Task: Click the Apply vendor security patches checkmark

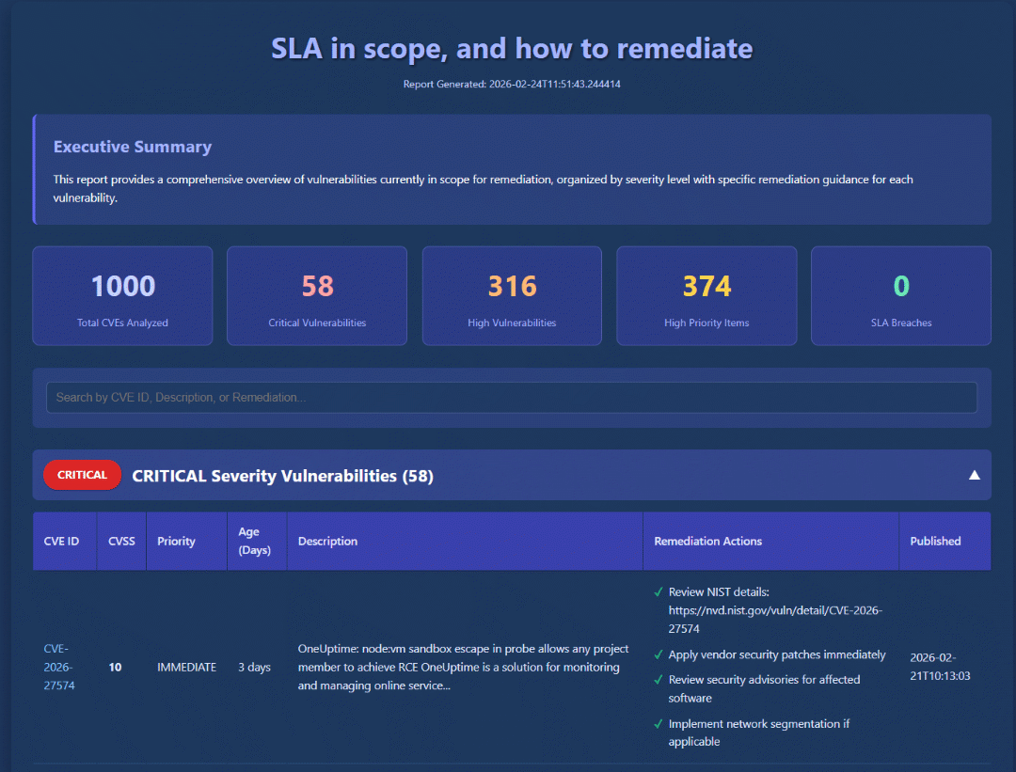Action: tap(659, 654)
